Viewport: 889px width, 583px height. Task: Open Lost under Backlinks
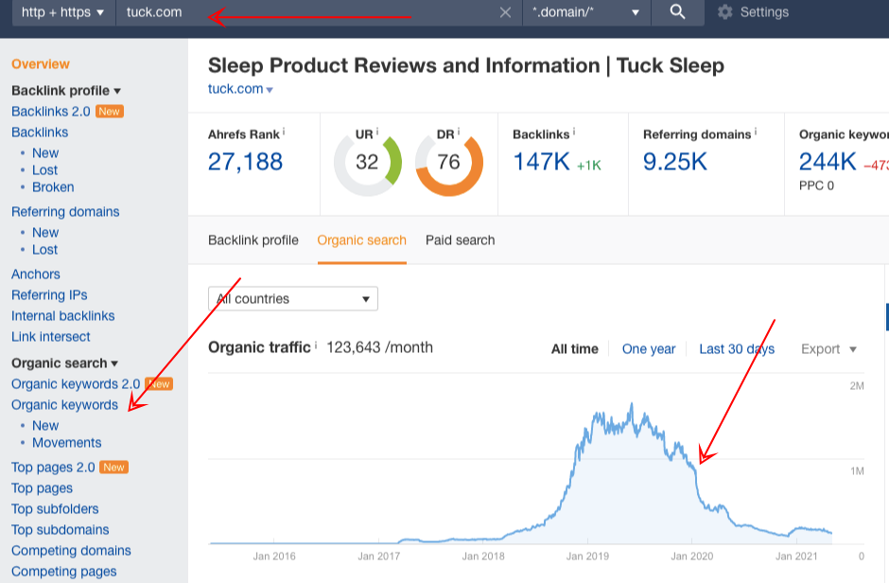coord(44,170)
